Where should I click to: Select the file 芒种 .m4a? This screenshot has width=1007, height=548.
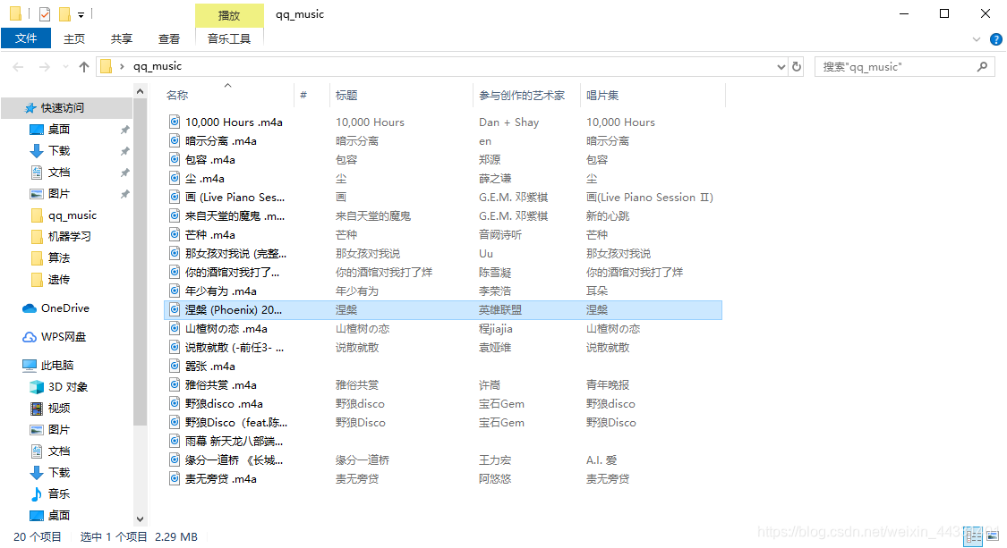point(210,235)
